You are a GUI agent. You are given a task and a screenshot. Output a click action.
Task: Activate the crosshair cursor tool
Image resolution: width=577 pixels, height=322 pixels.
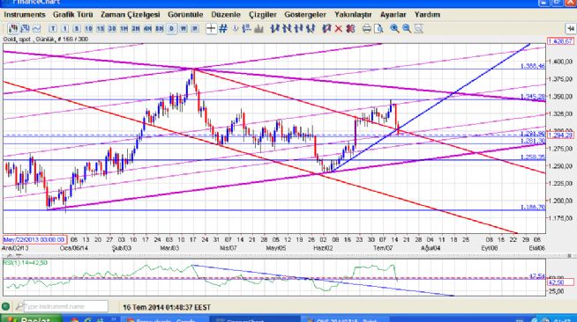211,29
